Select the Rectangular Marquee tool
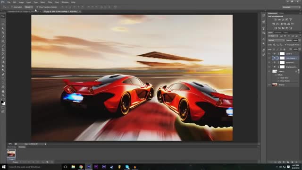Screen dimensions: 302x170 coord(3,20)
